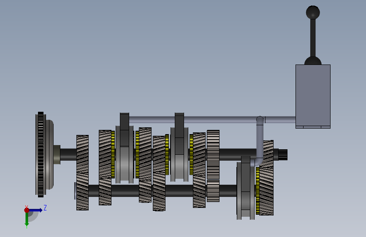Select the splined output shaft end
366x237 pixels.
tap(283, 155)
